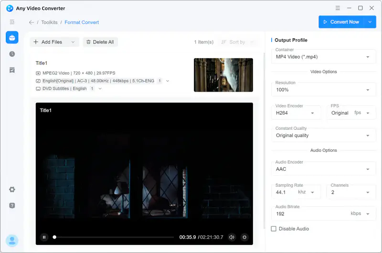Expand the DVD Subtitles selection chevron

pos(100,89)
